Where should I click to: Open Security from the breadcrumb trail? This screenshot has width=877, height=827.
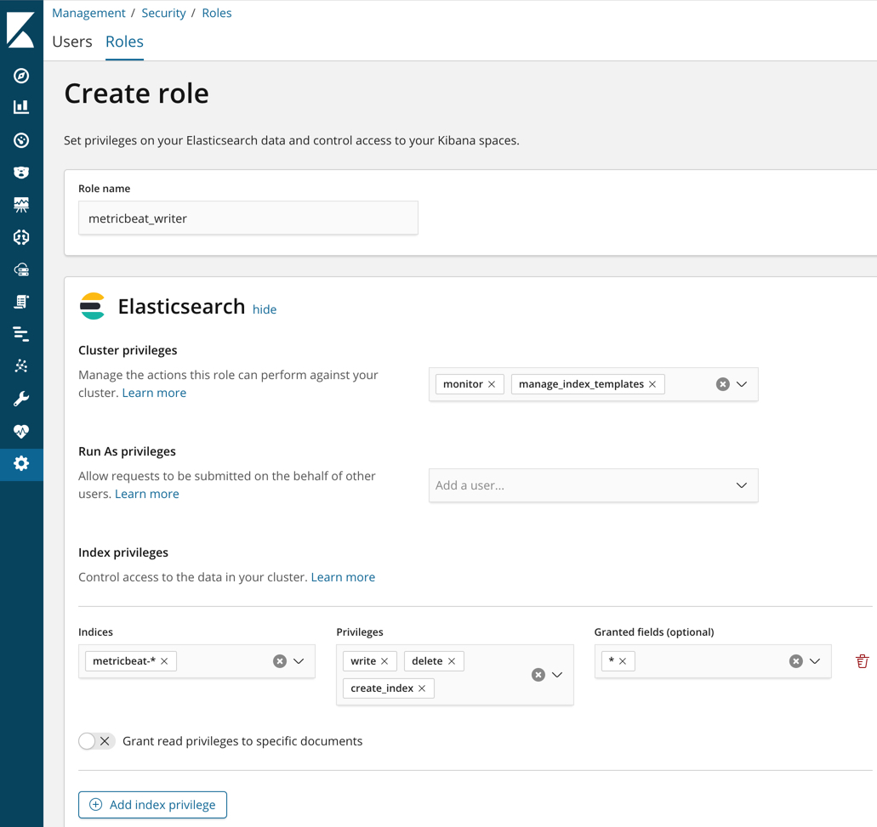click(163, 13)
